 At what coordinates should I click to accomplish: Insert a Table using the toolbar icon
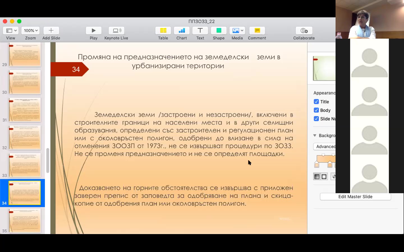(x=163, y=31)
